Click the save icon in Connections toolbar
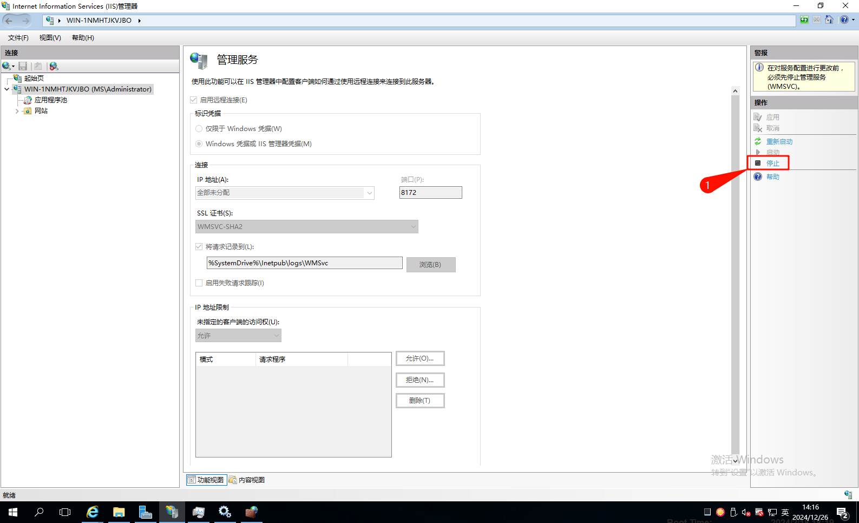 [x=23, y=66]
